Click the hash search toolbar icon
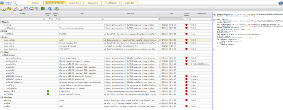This screenshot has width=283, height=110. [26, 9]
